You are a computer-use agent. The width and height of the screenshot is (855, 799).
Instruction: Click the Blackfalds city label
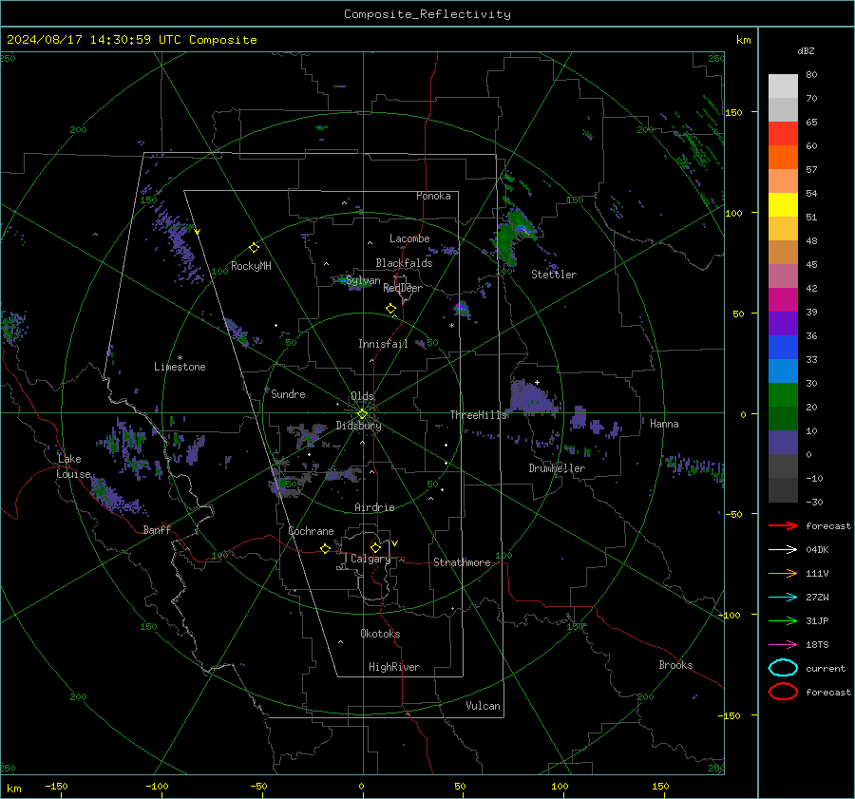click(404, 263)
